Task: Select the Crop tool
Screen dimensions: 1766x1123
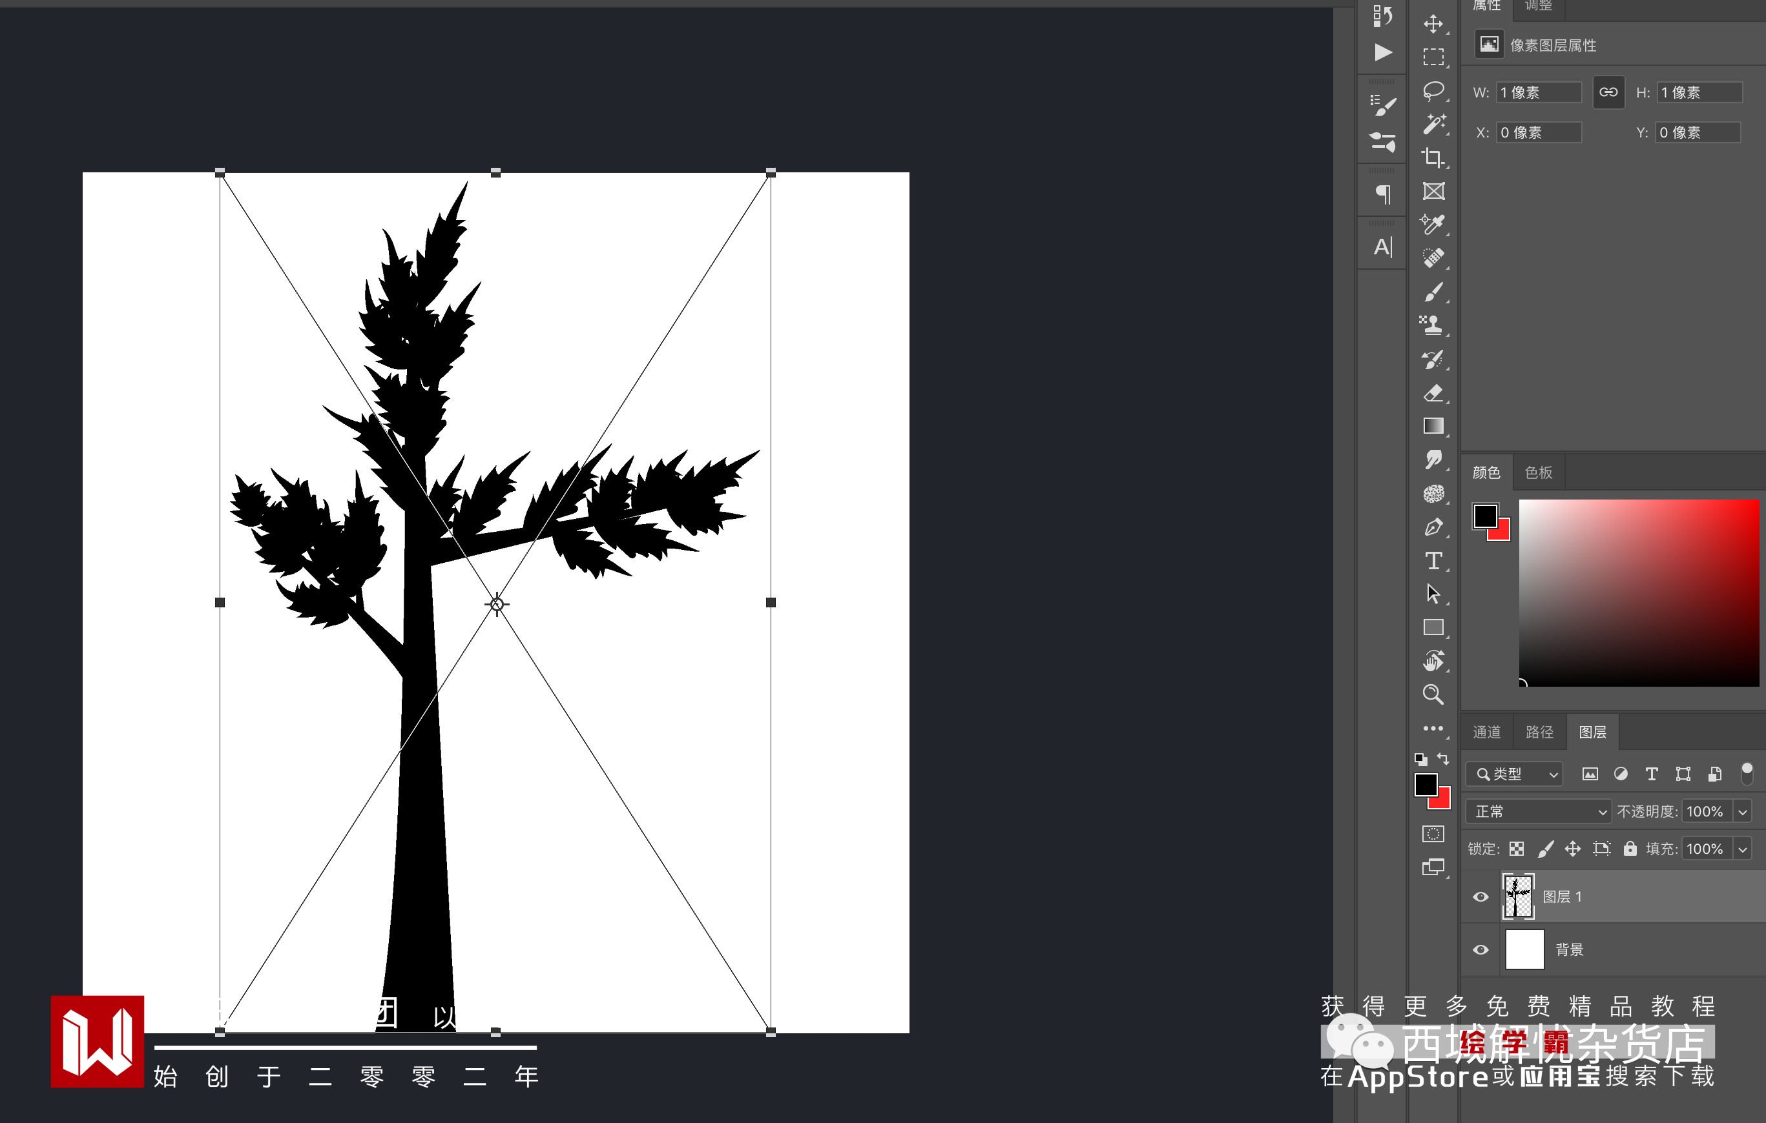Action: [1433, 157]
